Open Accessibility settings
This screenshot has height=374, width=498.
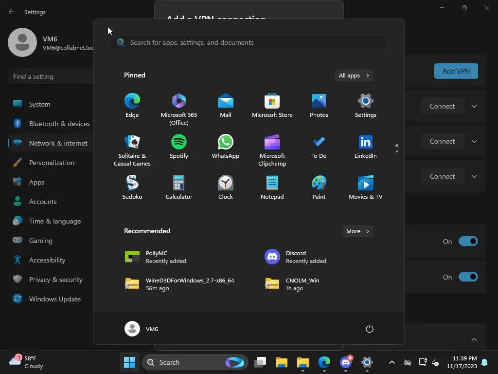pyautogui.click(x=51, y=260)
